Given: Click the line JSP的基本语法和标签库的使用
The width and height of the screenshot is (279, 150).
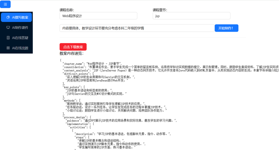Looking at the screenshot, I should [89, 90].
